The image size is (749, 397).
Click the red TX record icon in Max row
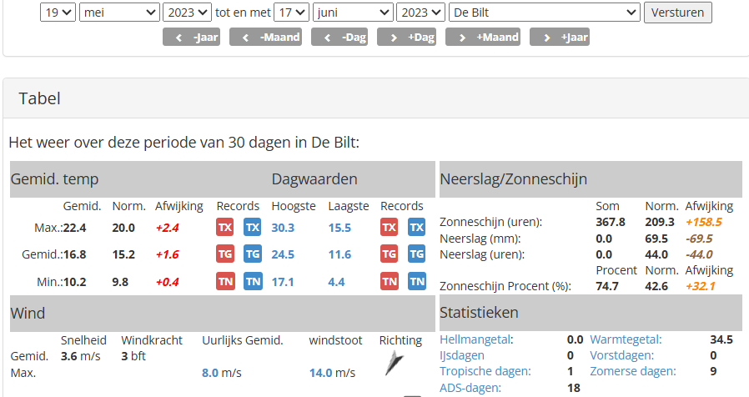225,228
